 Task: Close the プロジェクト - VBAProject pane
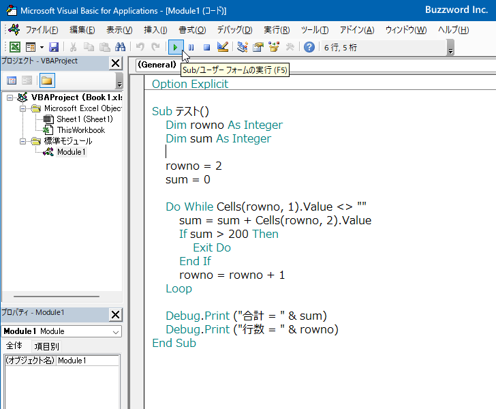116,63
